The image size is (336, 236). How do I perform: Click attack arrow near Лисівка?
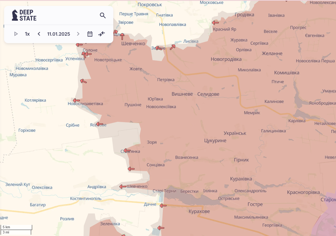coord(173,47)
